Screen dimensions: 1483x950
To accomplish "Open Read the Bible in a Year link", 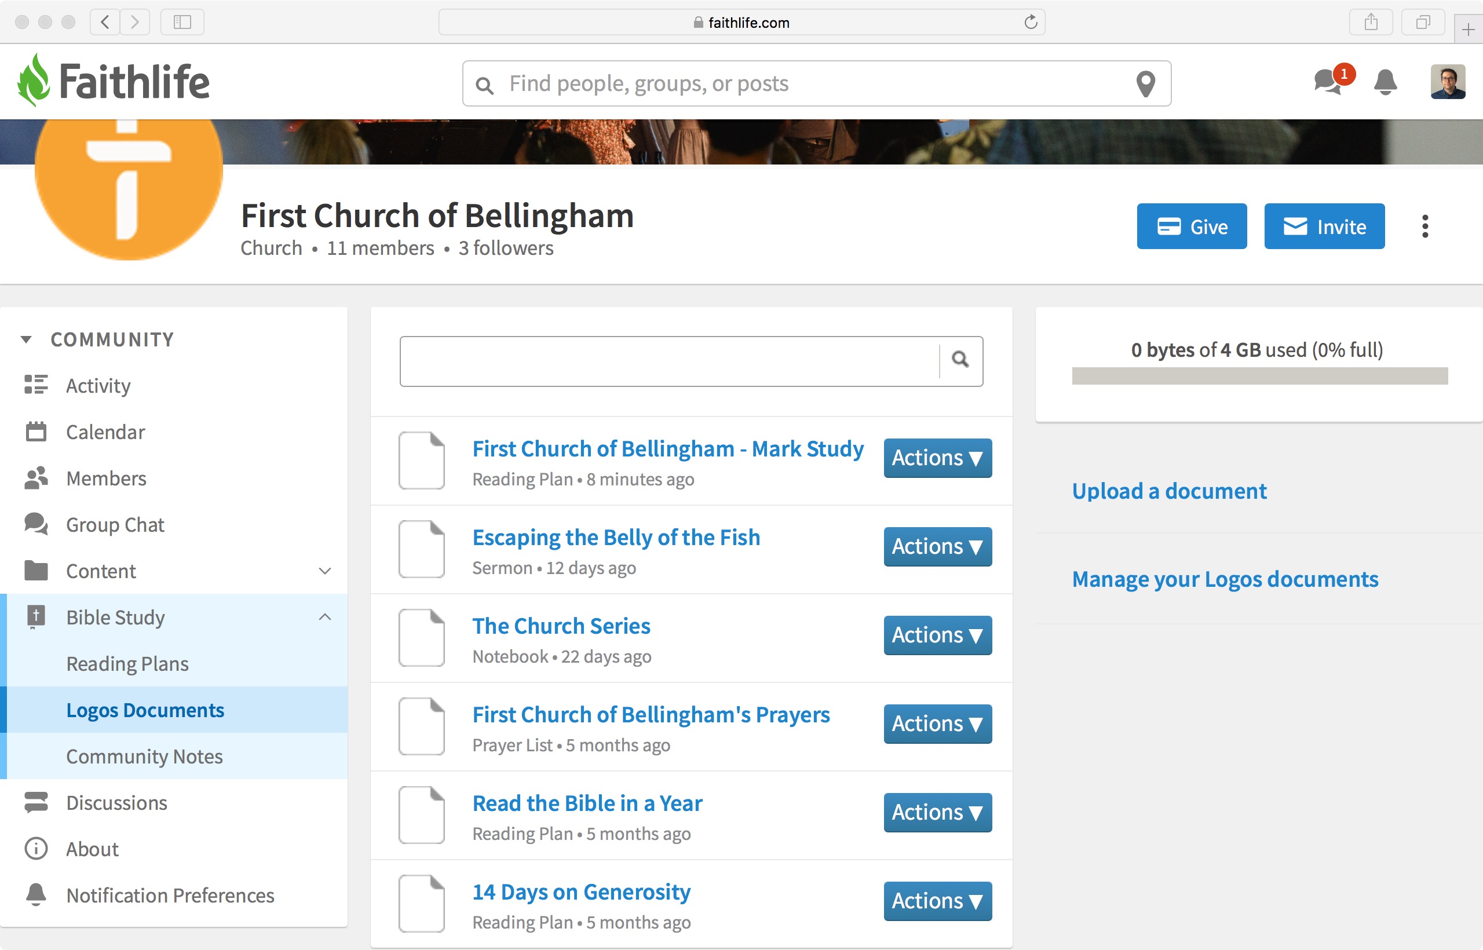I will [x=587, y=803].
